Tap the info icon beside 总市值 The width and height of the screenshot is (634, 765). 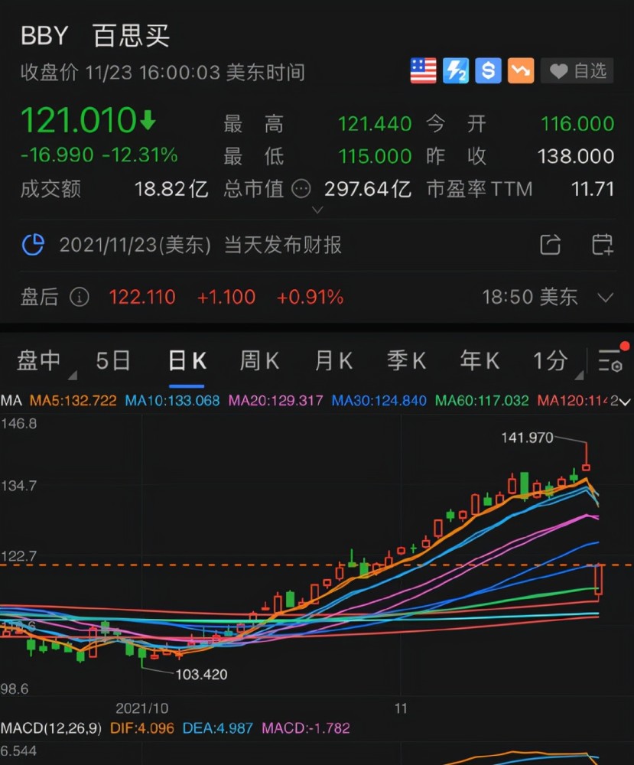(301, 189)
